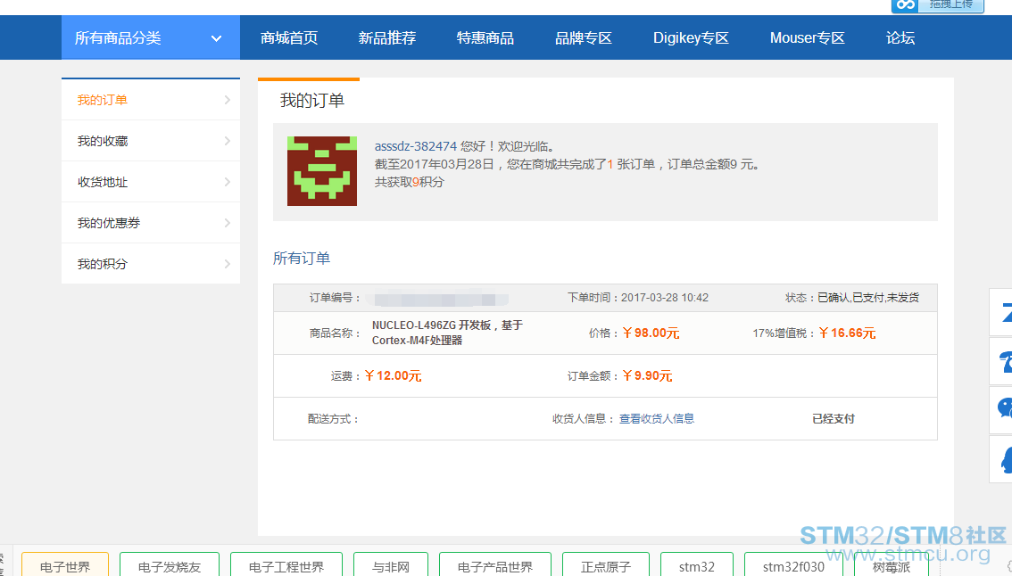The width and height of the screenshot is (1012, 576).
Task: Go to 新品推荐 page
Action: coord(387,38)
